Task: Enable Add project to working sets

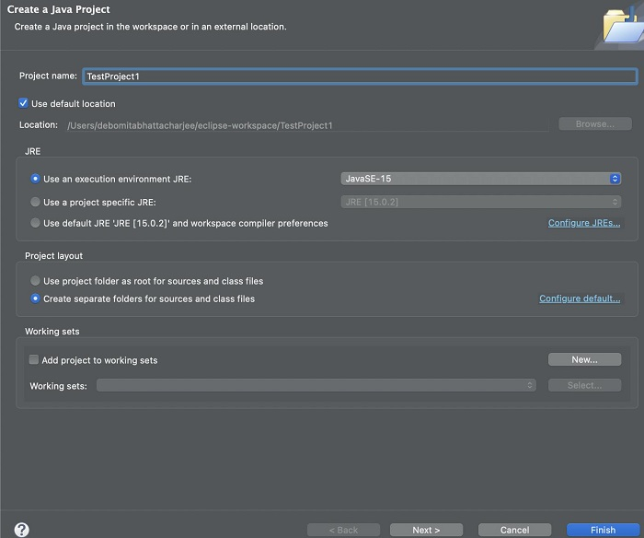Action: tap(34, 360)
